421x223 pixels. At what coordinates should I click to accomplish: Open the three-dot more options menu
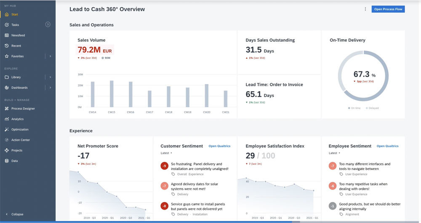click(365, 9)
